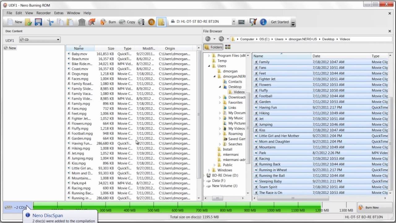
Task: Click the blue information icon
Action: coord(263,22)
